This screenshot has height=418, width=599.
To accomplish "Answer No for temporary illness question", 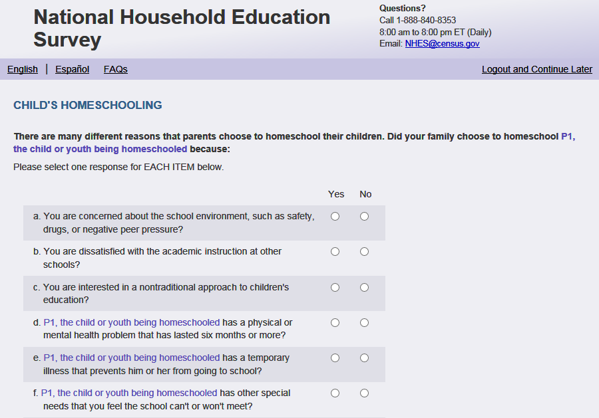I will pos(364,358).
